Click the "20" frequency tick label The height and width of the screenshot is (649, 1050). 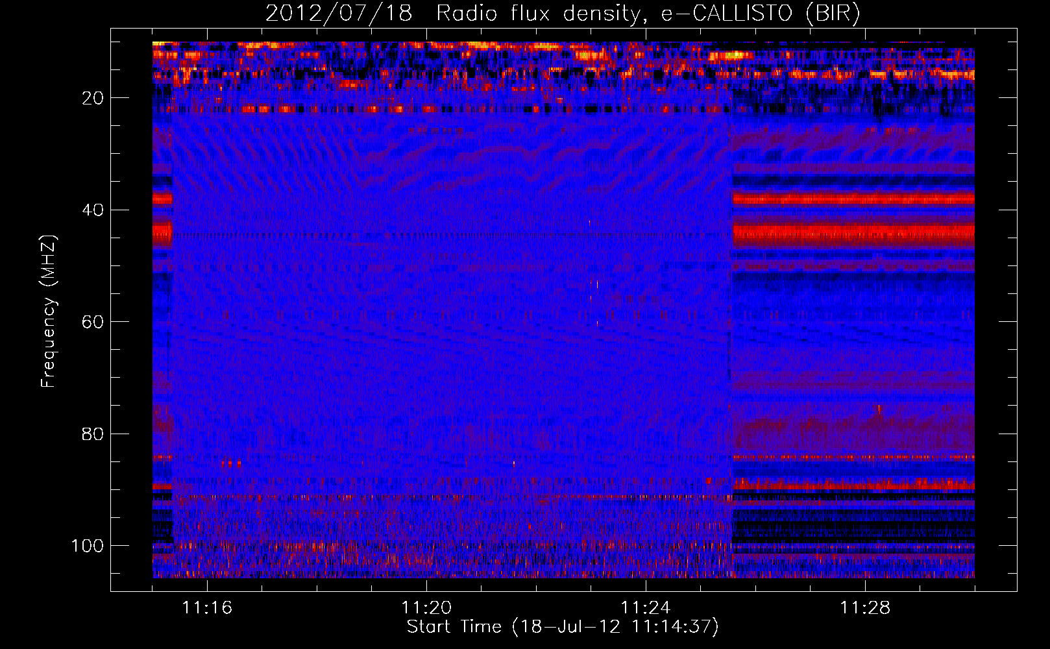[x=93, y=98]
